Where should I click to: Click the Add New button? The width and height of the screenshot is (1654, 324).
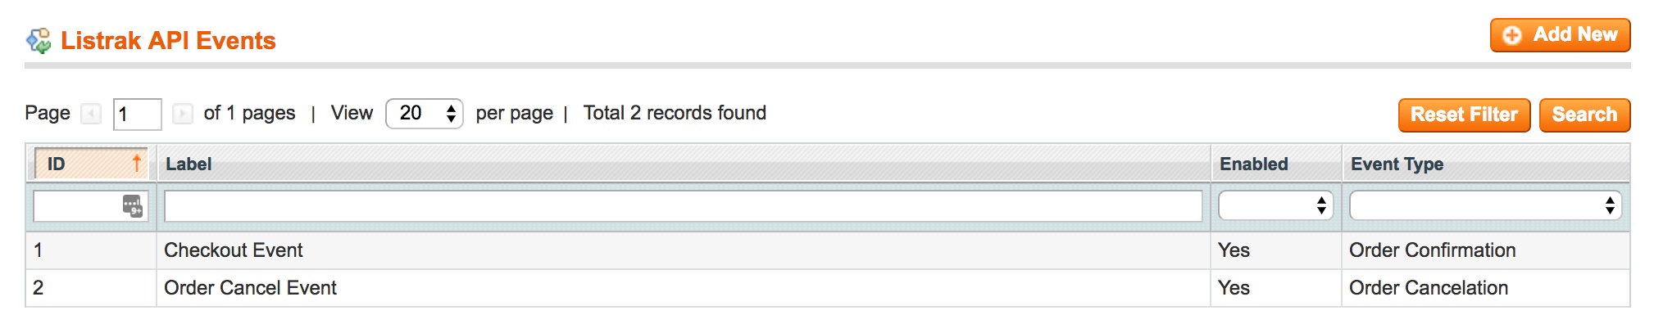pos(1560,35)
